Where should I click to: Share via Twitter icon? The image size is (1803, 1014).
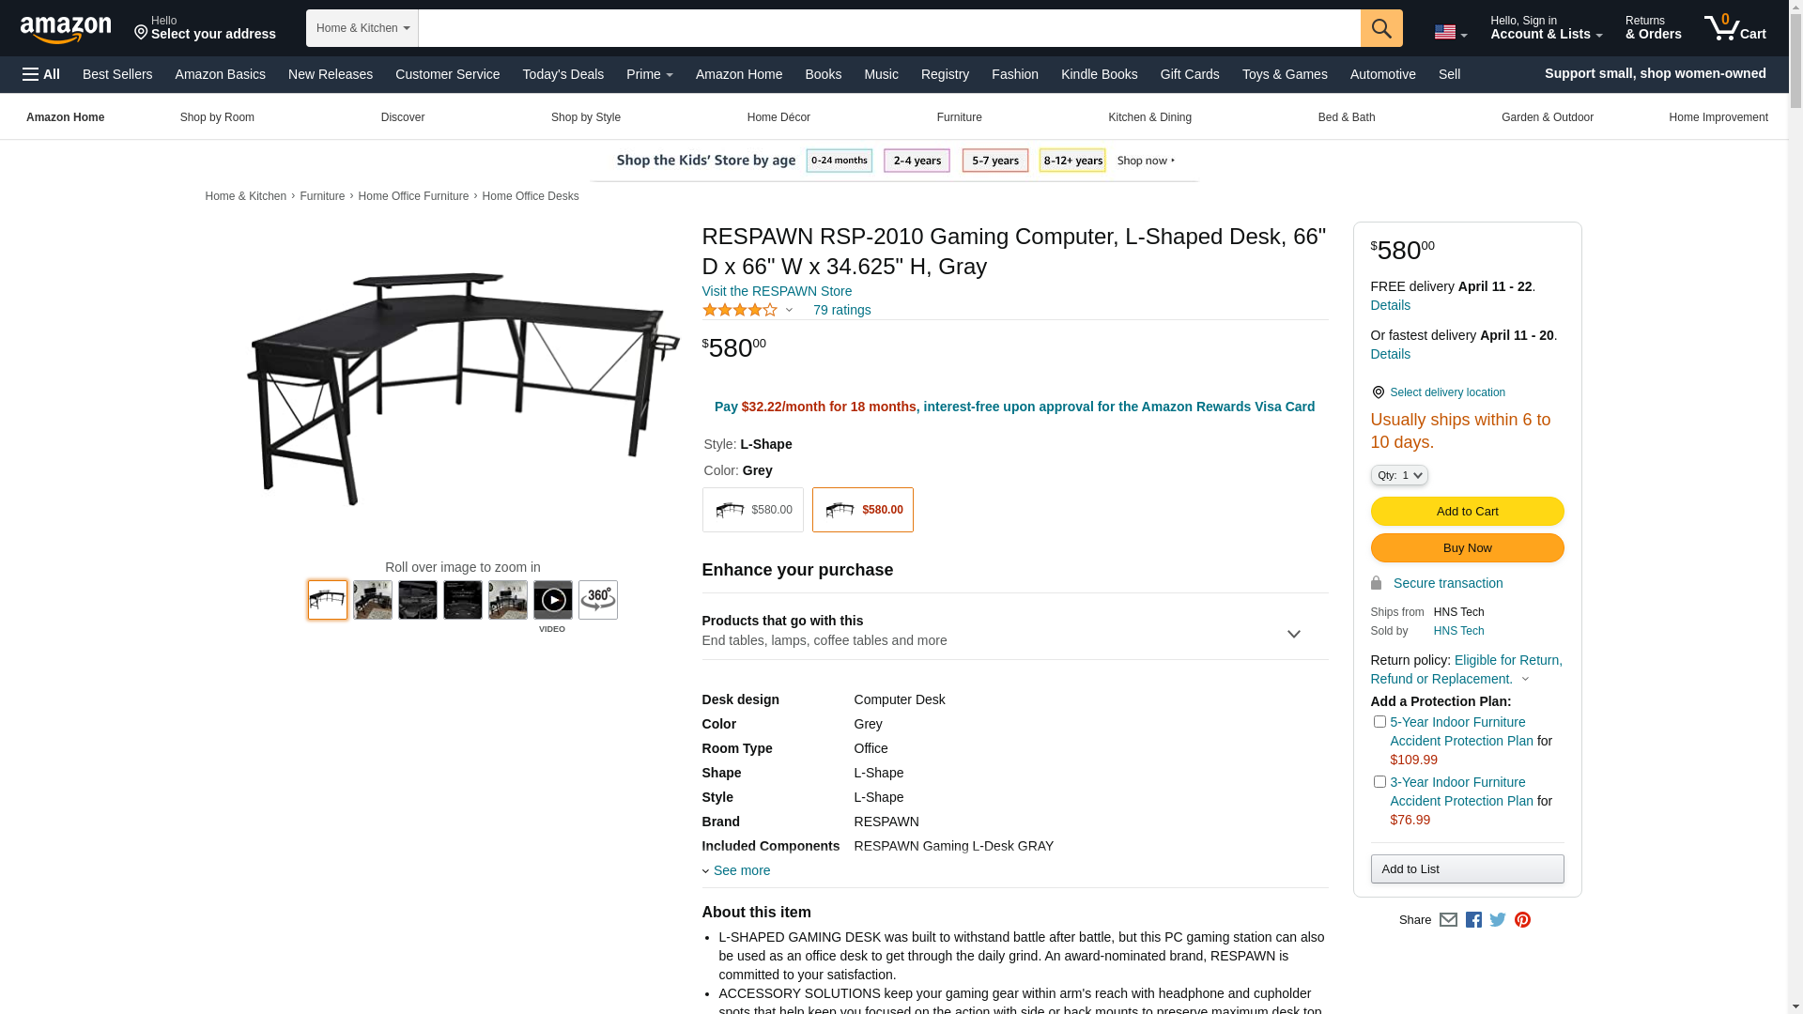(x=1497, y=920)
